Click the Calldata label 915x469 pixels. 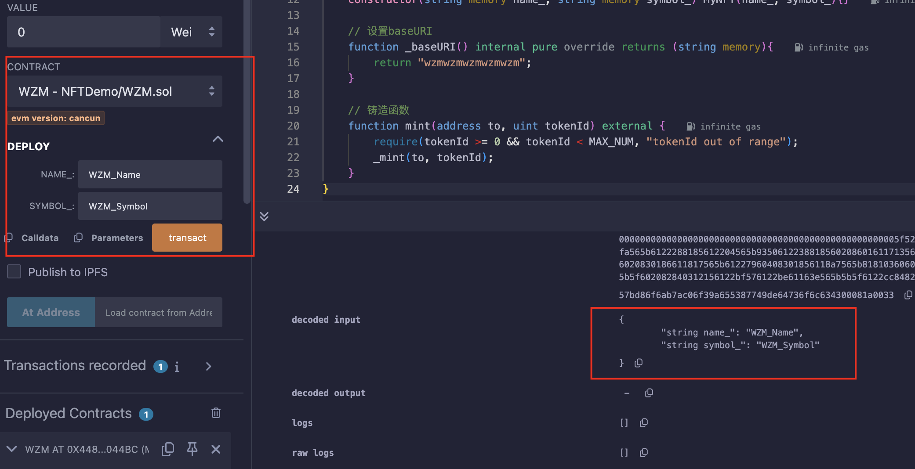point(40,238)
